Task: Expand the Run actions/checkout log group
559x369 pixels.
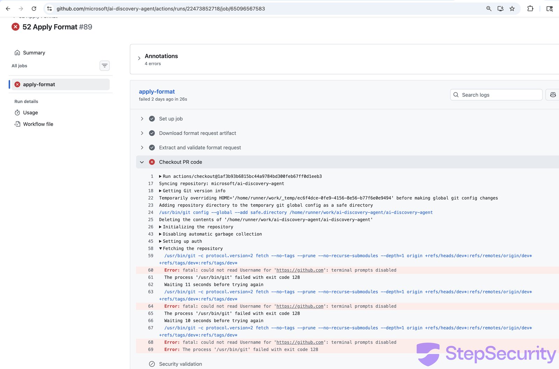Action: click(x=160, y=176)
